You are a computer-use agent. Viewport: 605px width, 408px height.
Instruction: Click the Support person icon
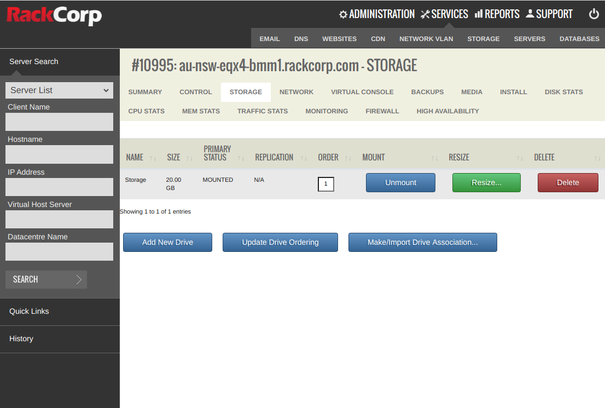point(530,14)
